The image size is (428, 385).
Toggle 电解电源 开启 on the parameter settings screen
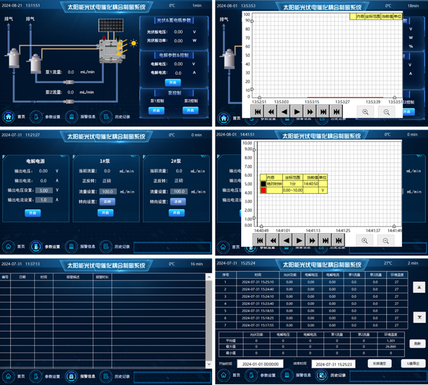[x=33, y=213]
